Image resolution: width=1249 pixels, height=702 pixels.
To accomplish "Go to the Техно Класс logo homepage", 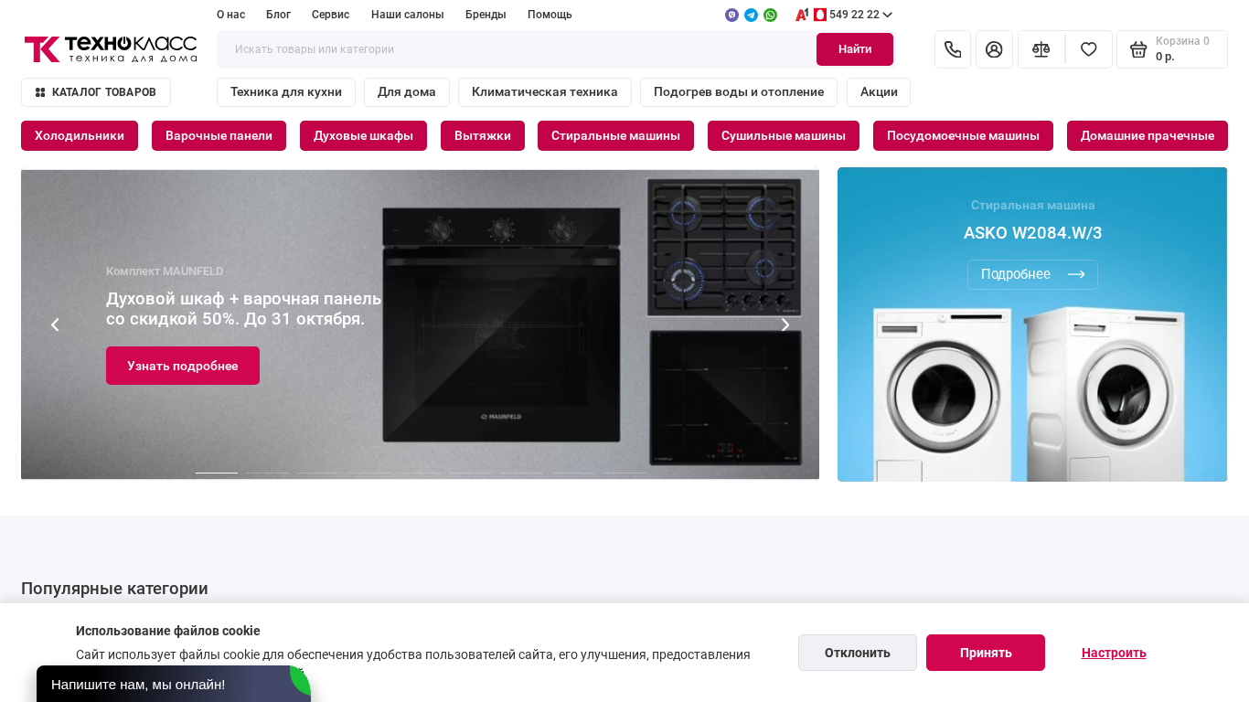I will click(111, 49).
